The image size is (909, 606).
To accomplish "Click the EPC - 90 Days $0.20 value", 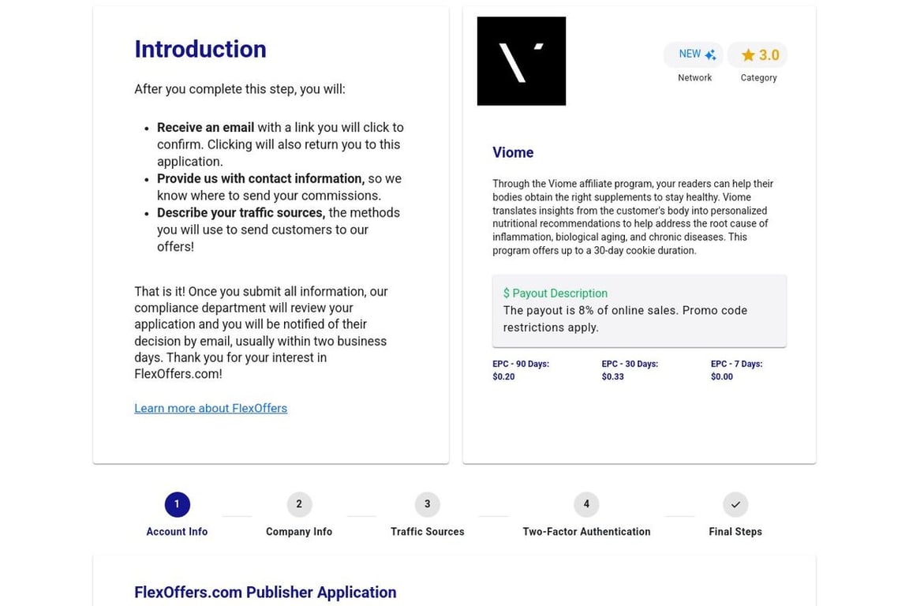I will click(x=503, y=377).
